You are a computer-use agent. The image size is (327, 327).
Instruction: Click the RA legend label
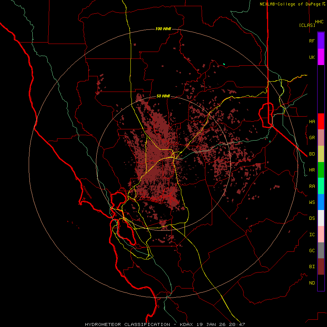[x=312, y=186]
